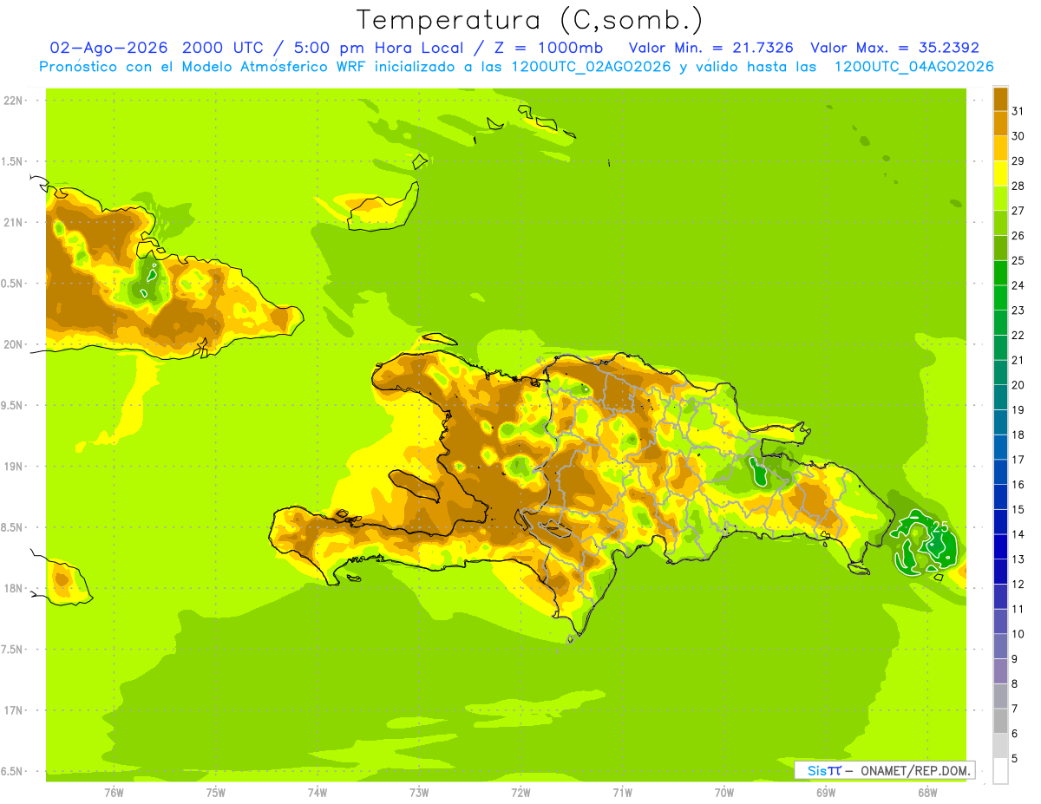This screenshot has height=804, width=1041.
Task: Click legend value 31
Action: [1018, 111]
